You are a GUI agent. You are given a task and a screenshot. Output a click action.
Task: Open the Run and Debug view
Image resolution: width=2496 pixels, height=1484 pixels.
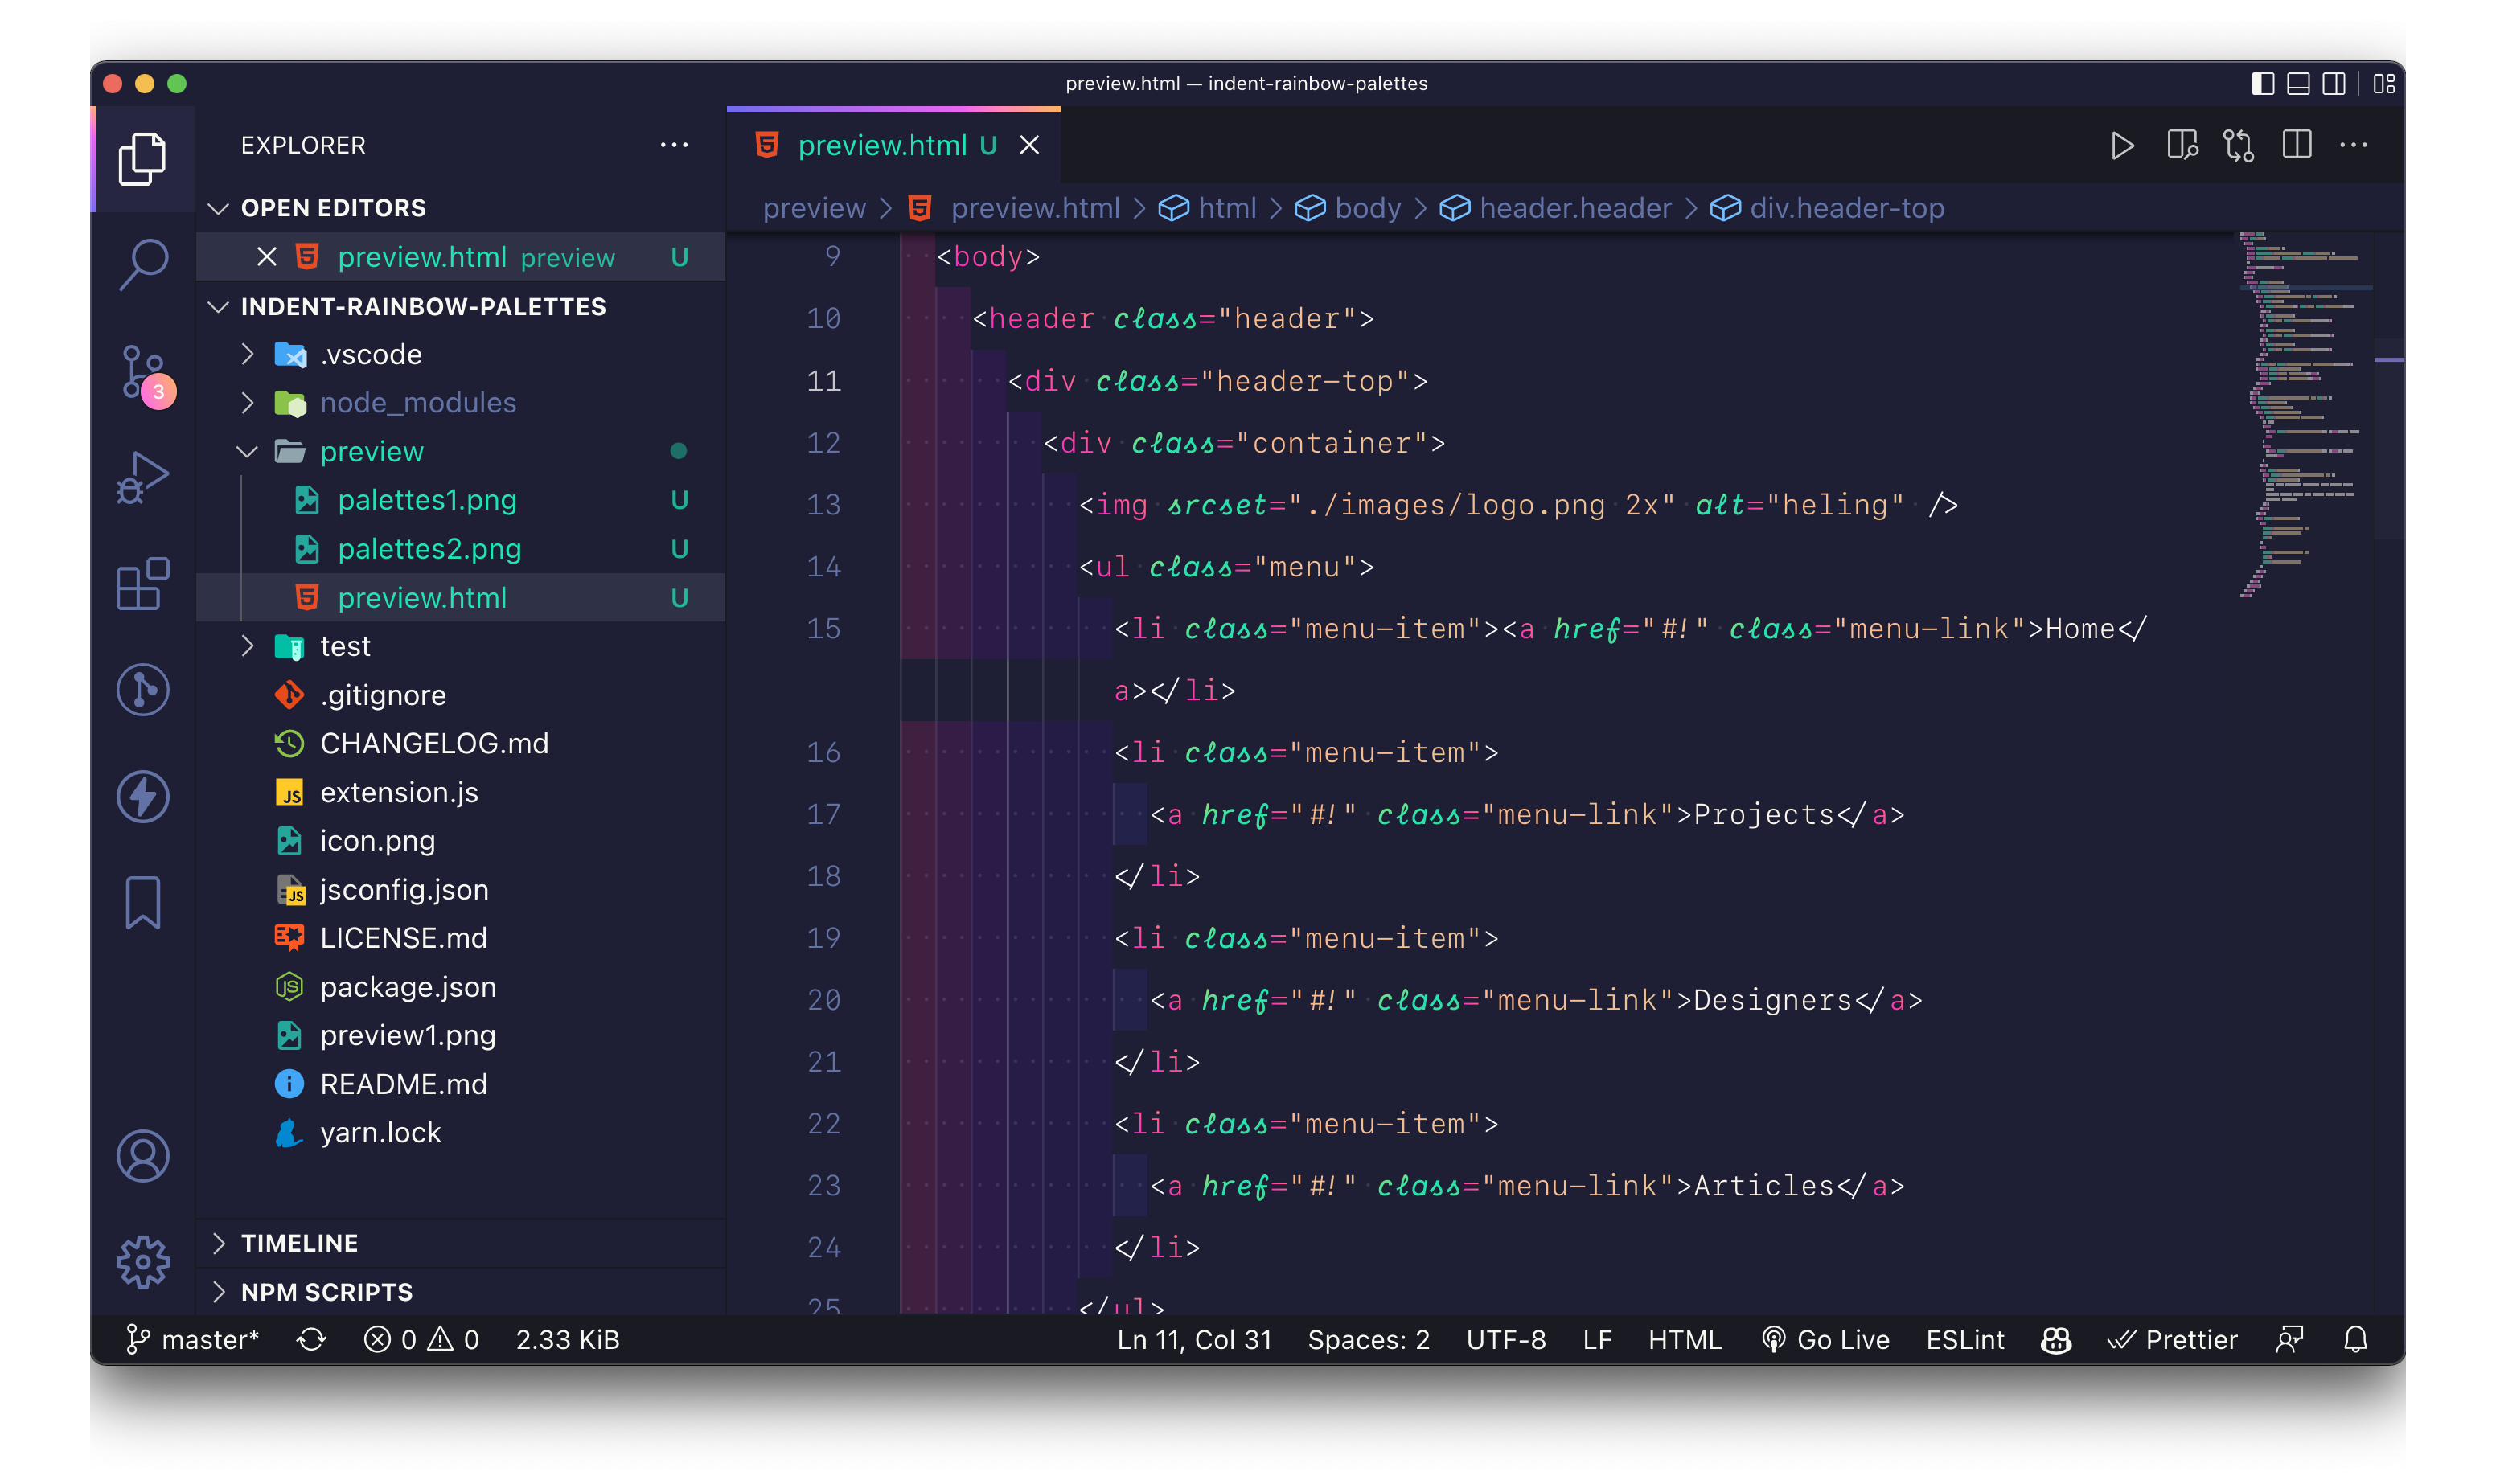click(143, 477)
